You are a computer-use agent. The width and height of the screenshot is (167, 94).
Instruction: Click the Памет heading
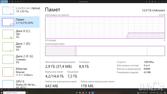coord(53,10)
